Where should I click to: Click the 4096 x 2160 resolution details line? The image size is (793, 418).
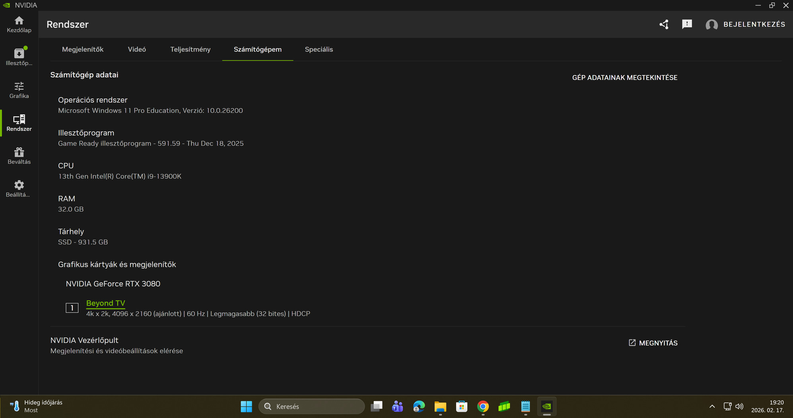click(198, 314)
